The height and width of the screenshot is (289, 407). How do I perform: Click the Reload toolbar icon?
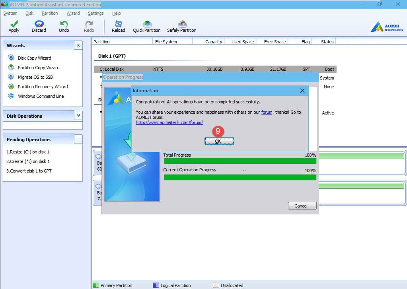(x=118, y=24)
